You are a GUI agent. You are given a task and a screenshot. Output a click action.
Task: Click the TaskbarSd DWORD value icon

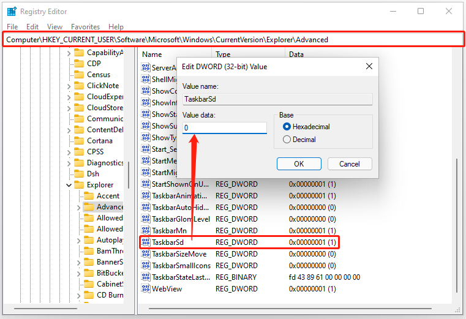(x=146, y=242)
